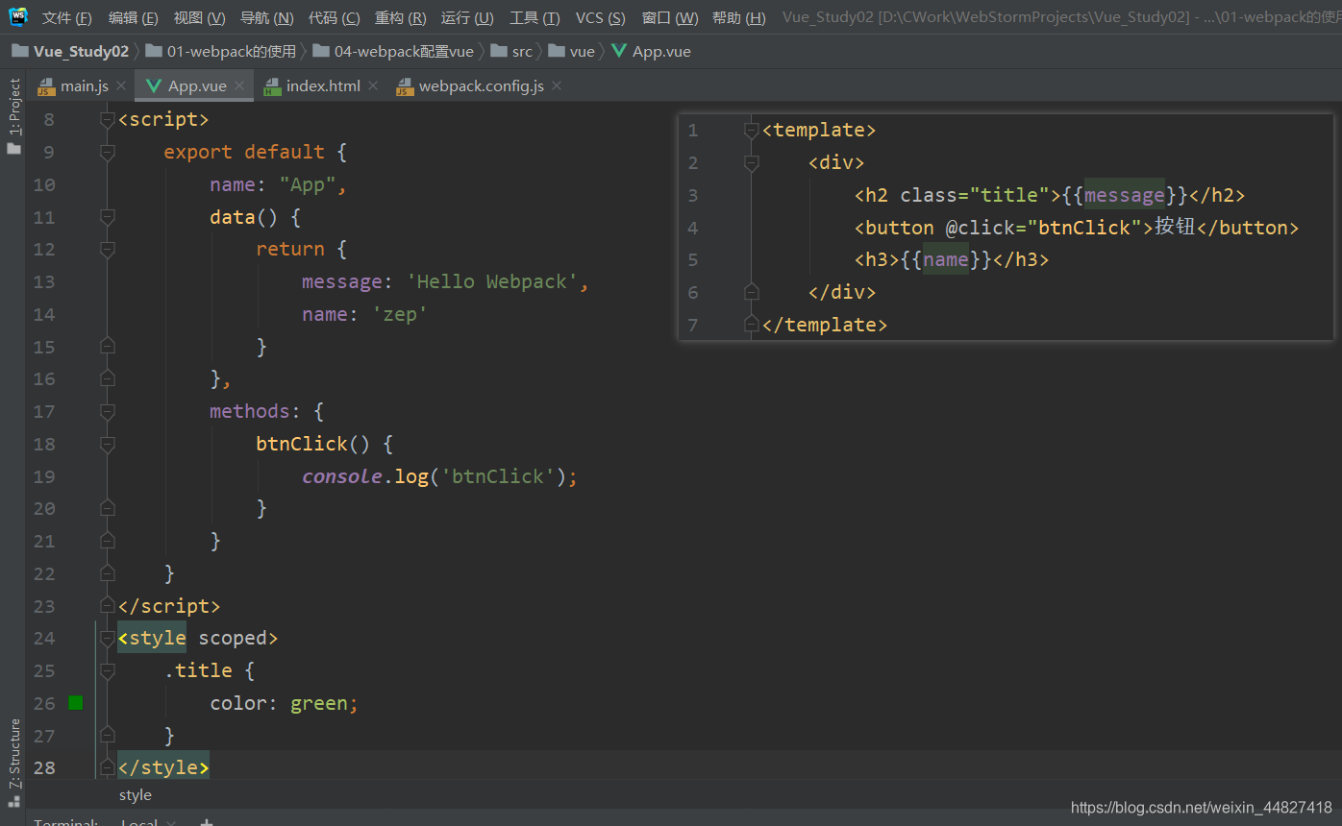This screenshot has width=1342, height=826.
Task: Collapse export default fold on line 9
Action: [x=108, y=152]
